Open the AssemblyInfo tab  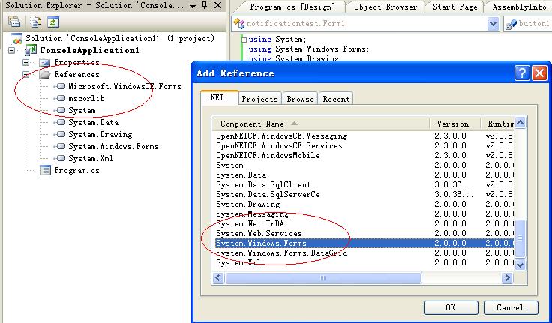[519, 7]
